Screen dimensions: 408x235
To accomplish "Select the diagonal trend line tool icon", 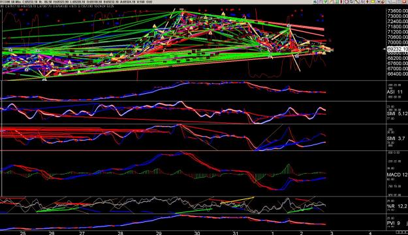I will pyautogui.click(x=356, y=1).
